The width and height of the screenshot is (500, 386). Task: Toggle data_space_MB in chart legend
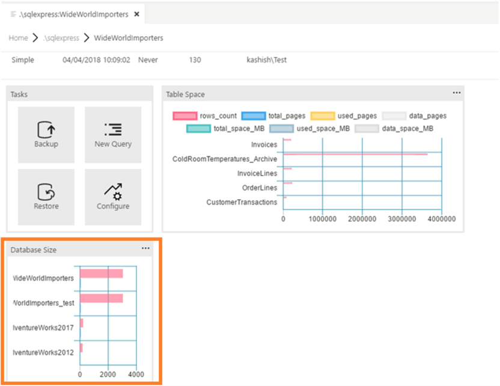367,128
